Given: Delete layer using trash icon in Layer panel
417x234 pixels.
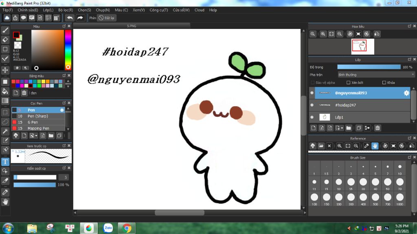Looking at the screenshot, I should (377, 128).
